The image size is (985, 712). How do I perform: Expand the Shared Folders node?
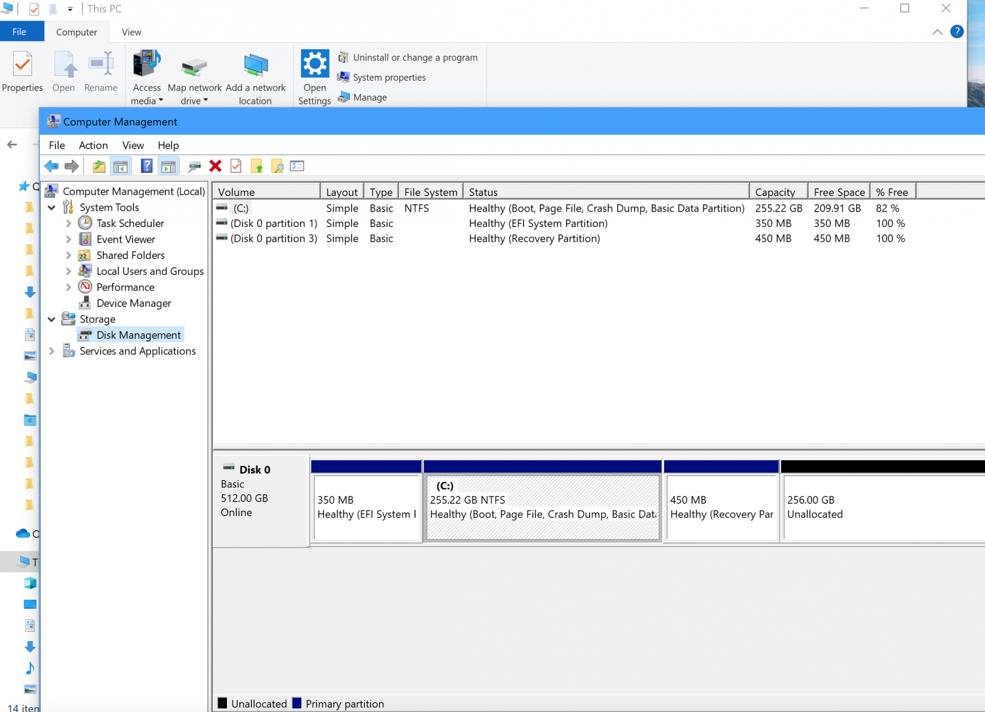[x=68, y=256]
